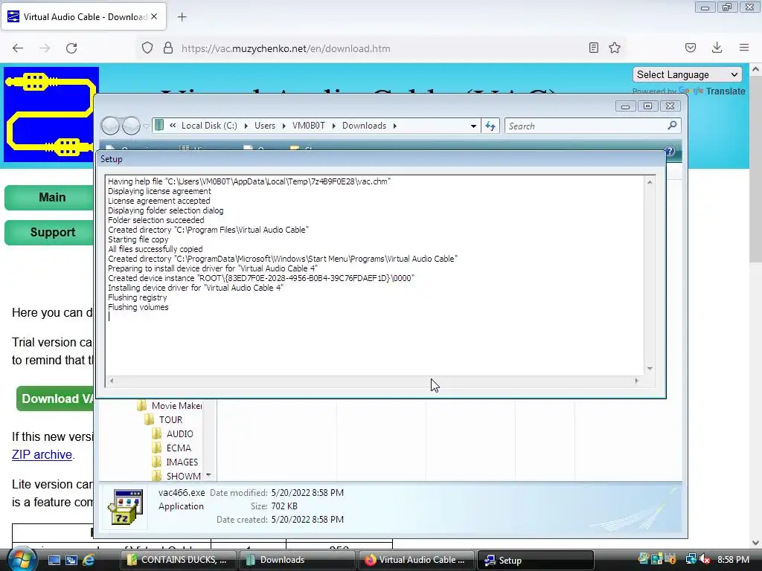Click the "Flushing volumes" log line
This screenshot has height=571, width=762.
pyautogui.click(x=138, y=307)
